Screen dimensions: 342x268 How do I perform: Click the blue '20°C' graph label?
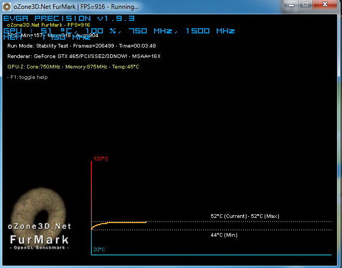[99, 249]
